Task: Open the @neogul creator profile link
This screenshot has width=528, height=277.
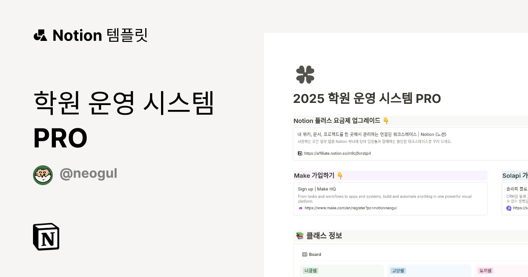Action: point(88,174)
